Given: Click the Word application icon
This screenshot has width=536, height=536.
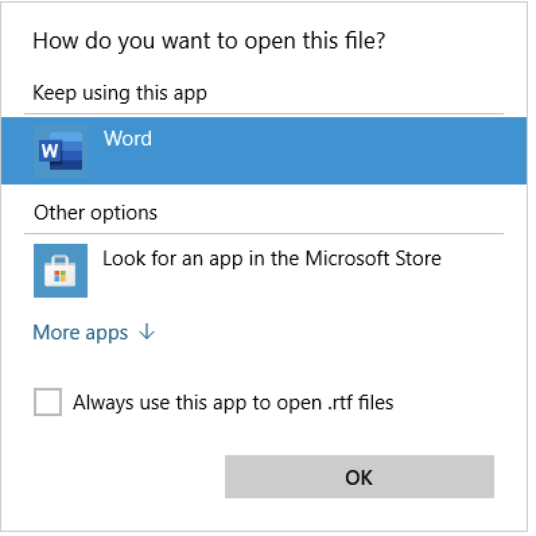Looking at the screenshot, I should [61, 151].
